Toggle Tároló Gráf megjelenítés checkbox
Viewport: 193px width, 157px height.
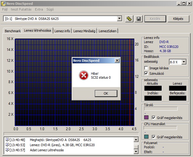[154, 118]
